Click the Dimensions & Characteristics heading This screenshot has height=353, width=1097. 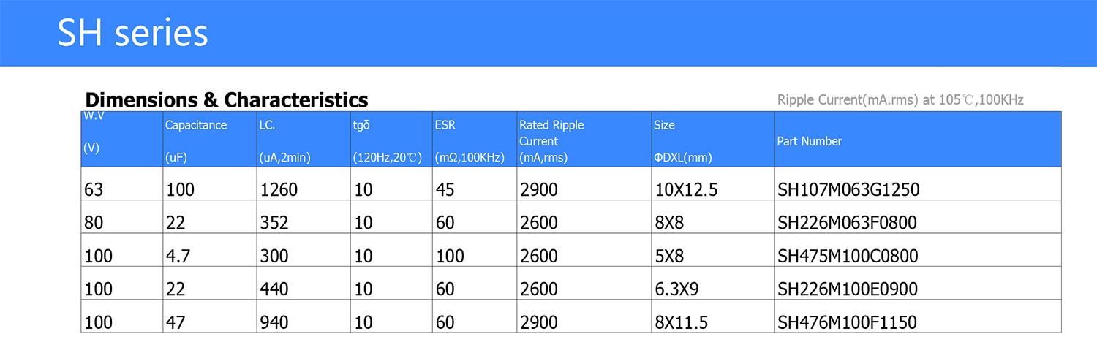[x=227, y=100]
